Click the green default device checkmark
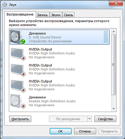 click(23, 42)
